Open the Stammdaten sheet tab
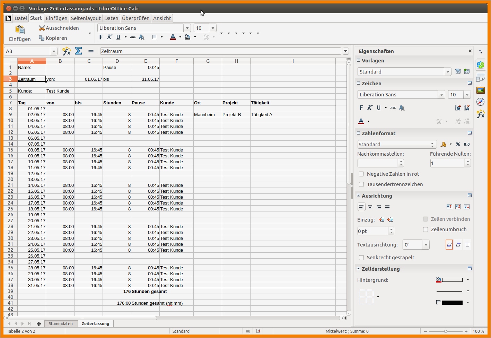Image resolution: width=491 pixels, height=338 pixels. click(61, 323)
